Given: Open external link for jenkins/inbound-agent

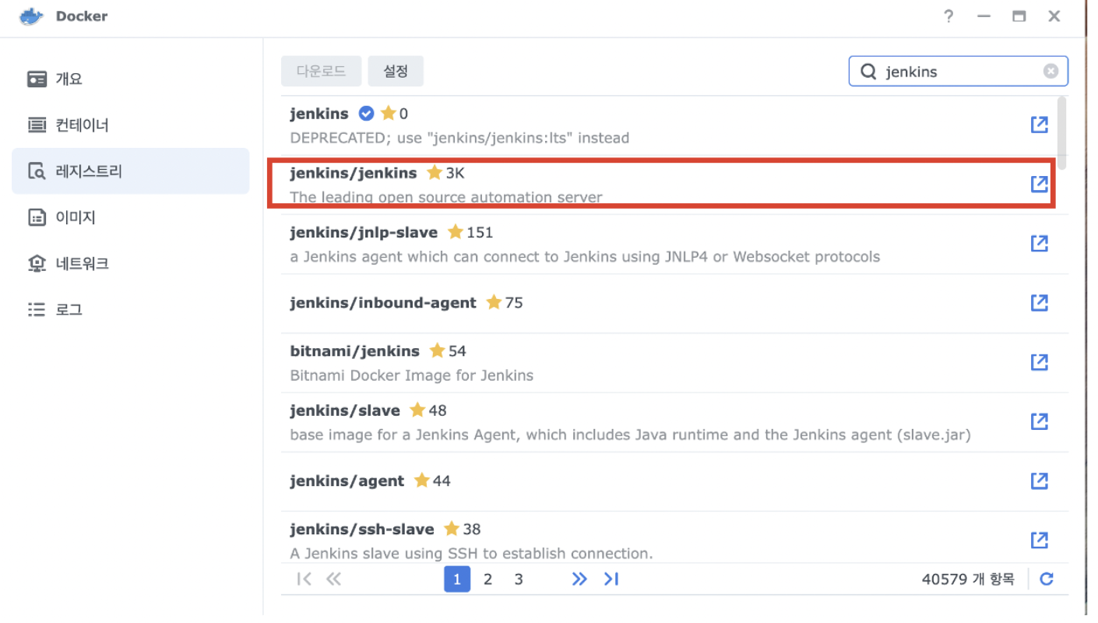Looking at the screenshot, I should (1039, 302).
